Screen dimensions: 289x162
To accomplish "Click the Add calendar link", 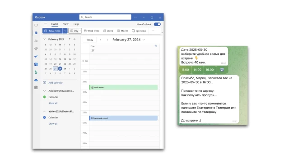I will tap(56, 83).
